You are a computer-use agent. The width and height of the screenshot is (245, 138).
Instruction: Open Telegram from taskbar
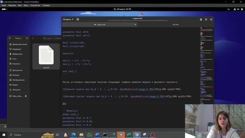point(121,135)
